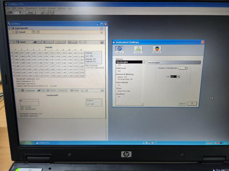Cancel the Instrument Settings dialog
The height and width of the screenshot is (171, 229).
point(182,104)
